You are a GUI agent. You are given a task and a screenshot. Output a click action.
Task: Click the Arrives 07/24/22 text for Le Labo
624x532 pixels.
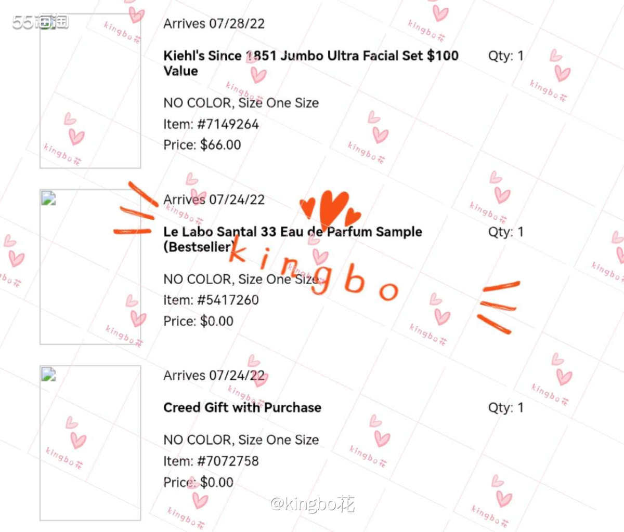(214, 199)
